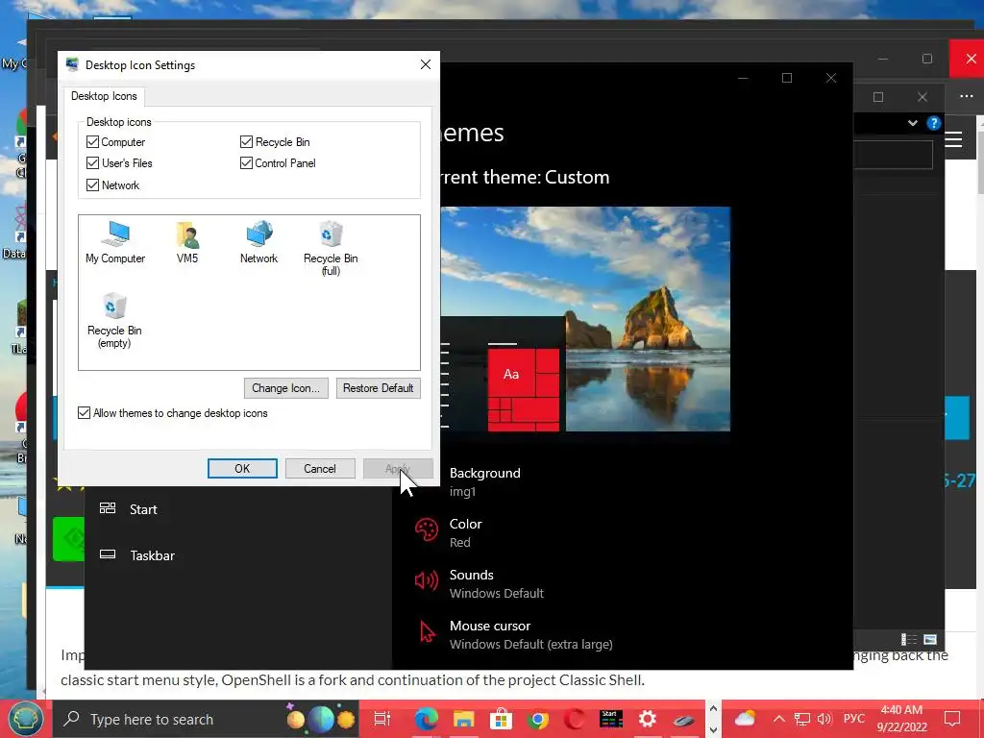Launch Microsoft Edge from taskbar
Image resolution: width=984 pixels, height=738 pixels.
coord(426,719)
